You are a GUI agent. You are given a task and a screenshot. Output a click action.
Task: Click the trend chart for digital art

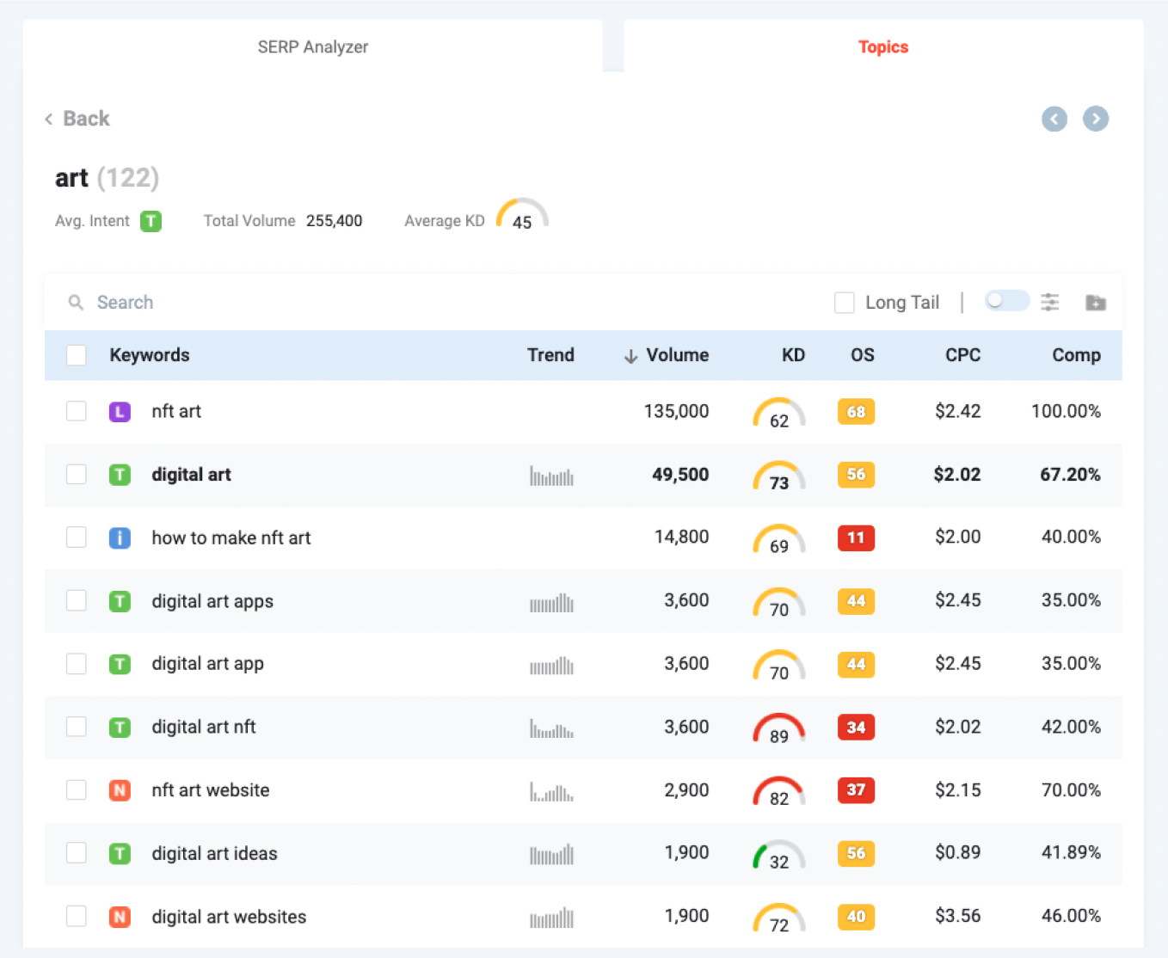(551, 476)
